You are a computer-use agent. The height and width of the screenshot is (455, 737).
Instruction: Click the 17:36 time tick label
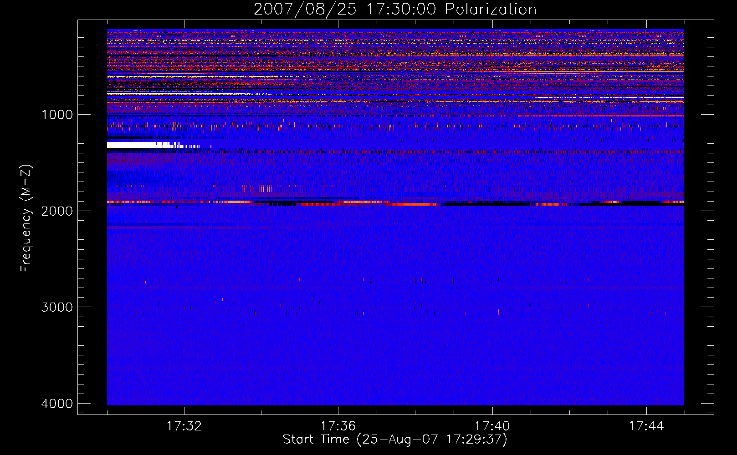338,426
